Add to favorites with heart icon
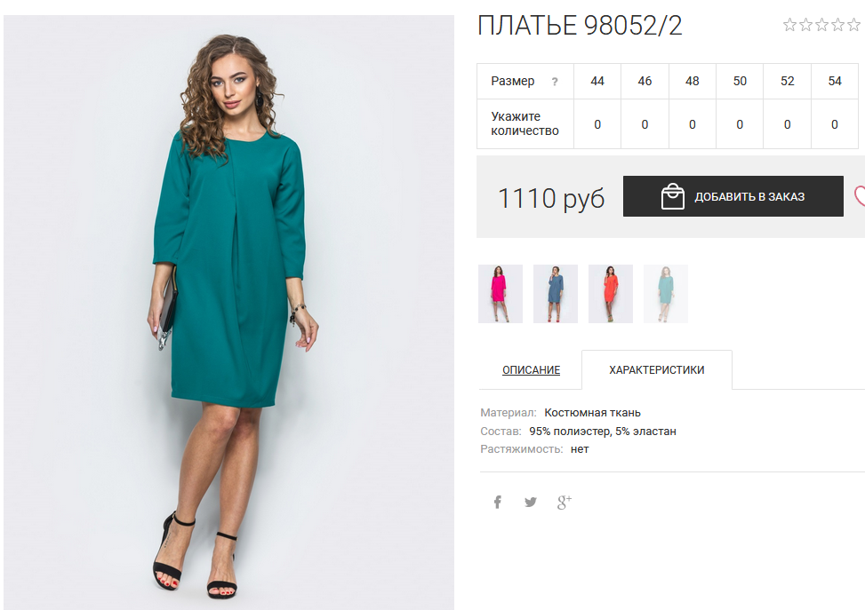The width and height of the screenshot is (865, 610). 860,196
